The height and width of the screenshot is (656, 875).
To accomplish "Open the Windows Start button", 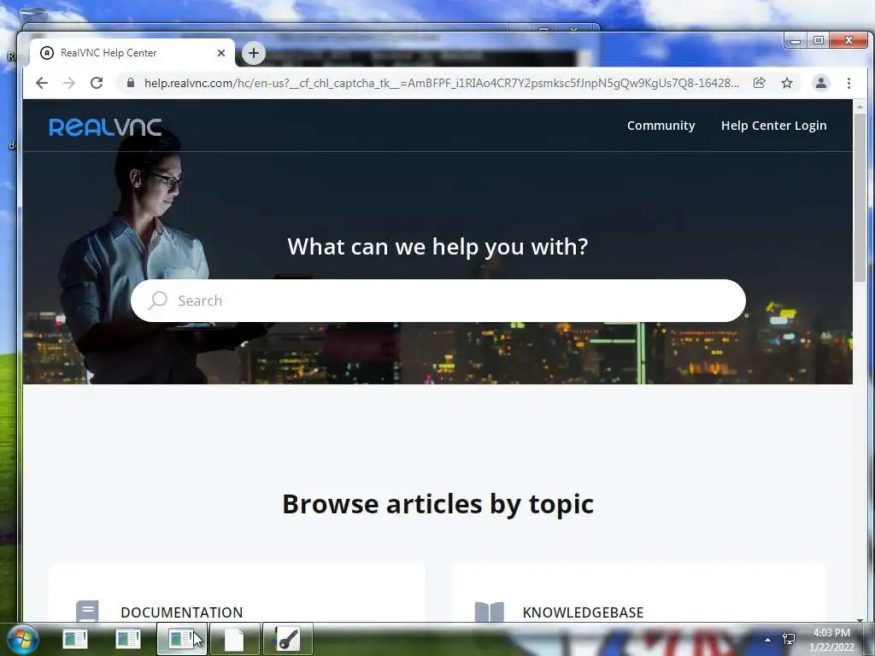I will point(23,639).
